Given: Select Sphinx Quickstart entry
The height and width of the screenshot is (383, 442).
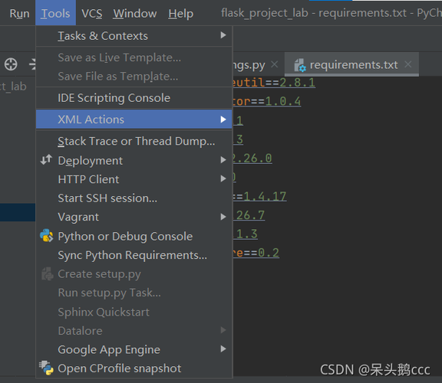Looking at the screenshot, I should 134,312.
